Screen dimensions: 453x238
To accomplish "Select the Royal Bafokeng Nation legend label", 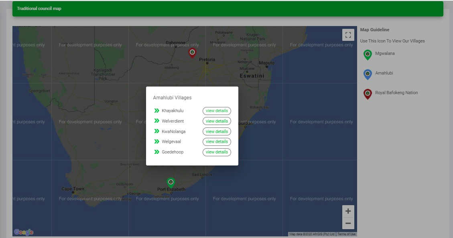I will (x=396, y=93).
